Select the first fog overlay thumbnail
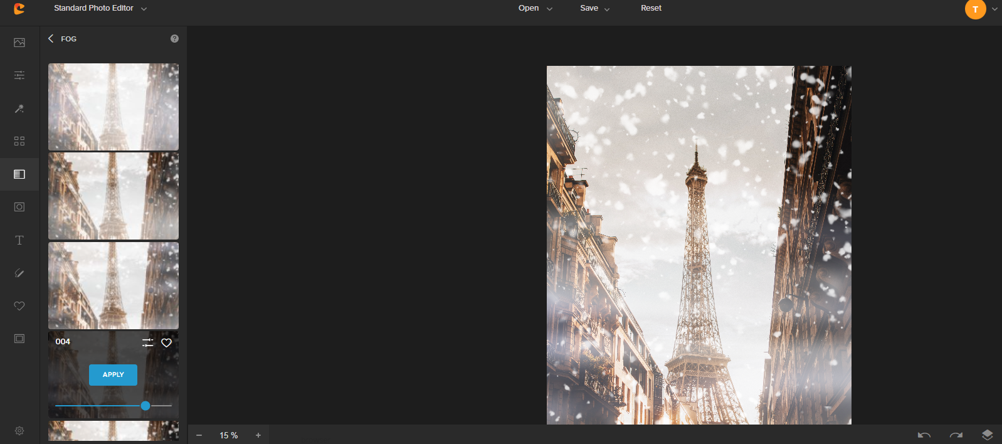 113,107
